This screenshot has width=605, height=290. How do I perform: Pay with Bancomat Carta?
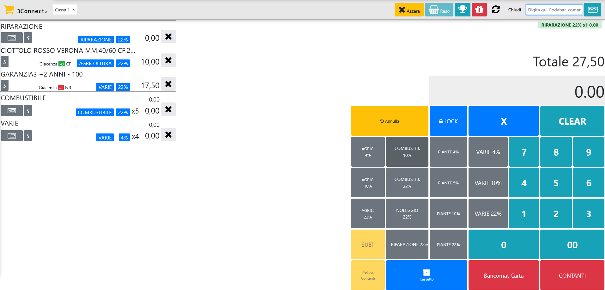tap(504, 275)
